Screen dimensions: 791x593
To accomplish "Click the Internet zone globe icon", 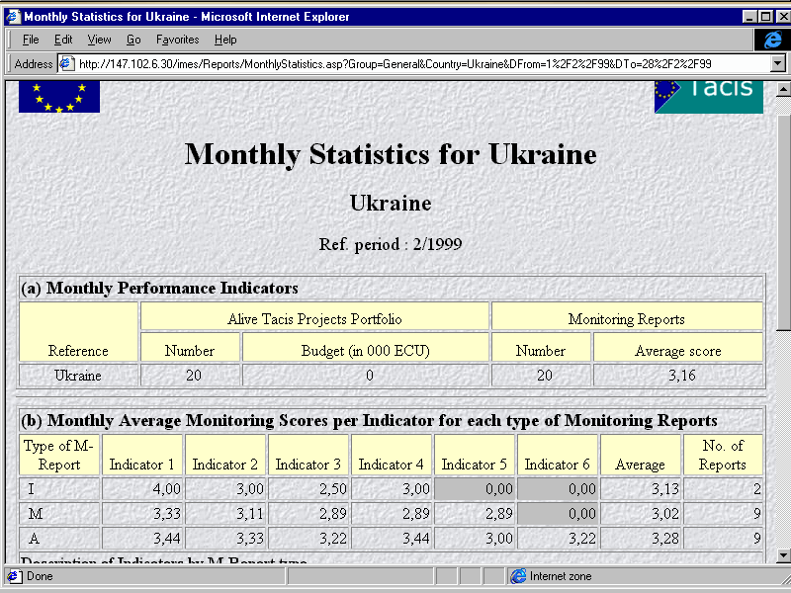I will pyautogui.click(x=517, y=576).
